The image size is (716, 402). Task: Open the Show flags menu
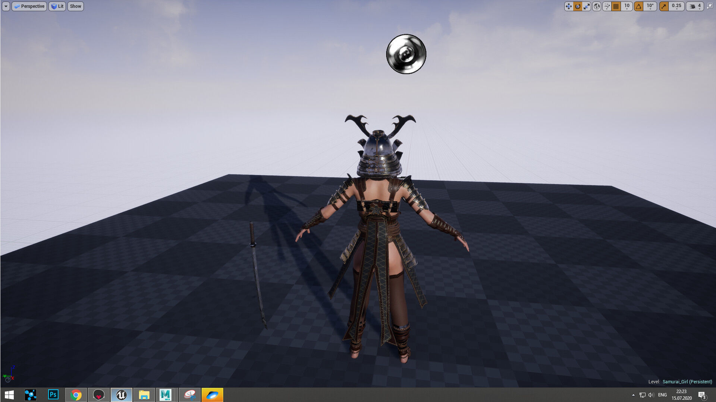click(x=75, y=6)
